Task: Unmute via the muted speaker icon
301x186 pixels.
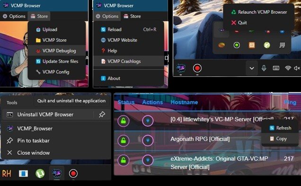Action: click(297, 68)
